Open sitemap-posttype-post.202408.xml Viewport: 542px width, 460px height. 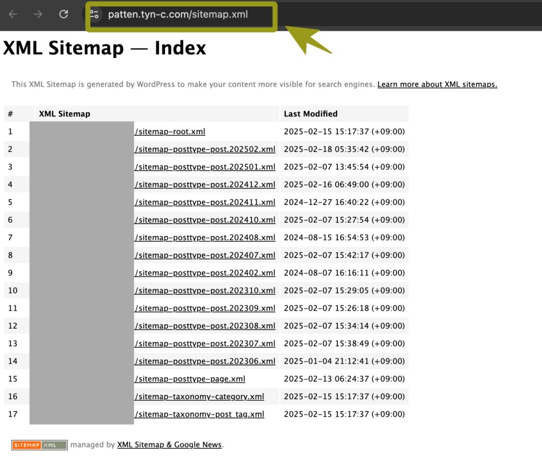pos(205,238)
